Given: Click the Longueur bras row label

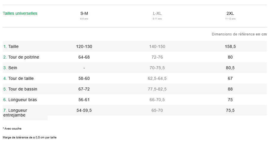Looking at the screenshot, I should click(x=22, y=100).
